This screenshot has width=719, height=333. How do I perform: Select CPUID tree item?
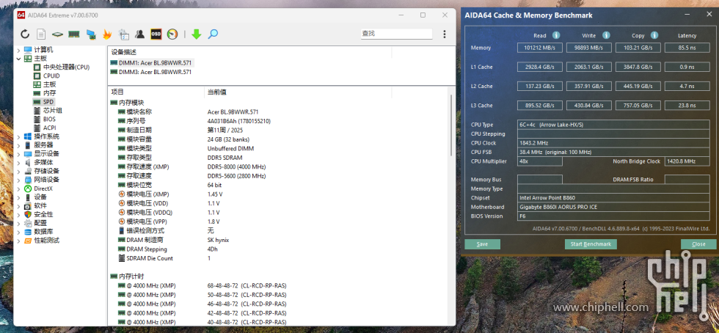(51, 76)
